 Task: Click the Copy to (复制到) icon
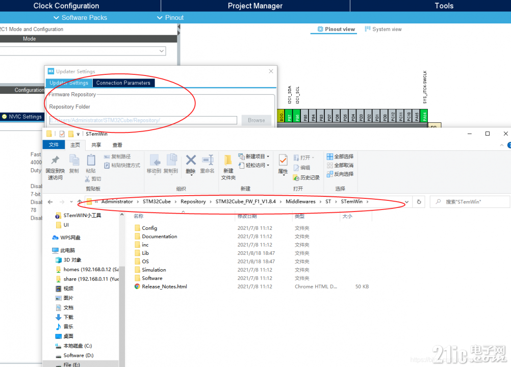click(x=172, y=160)
